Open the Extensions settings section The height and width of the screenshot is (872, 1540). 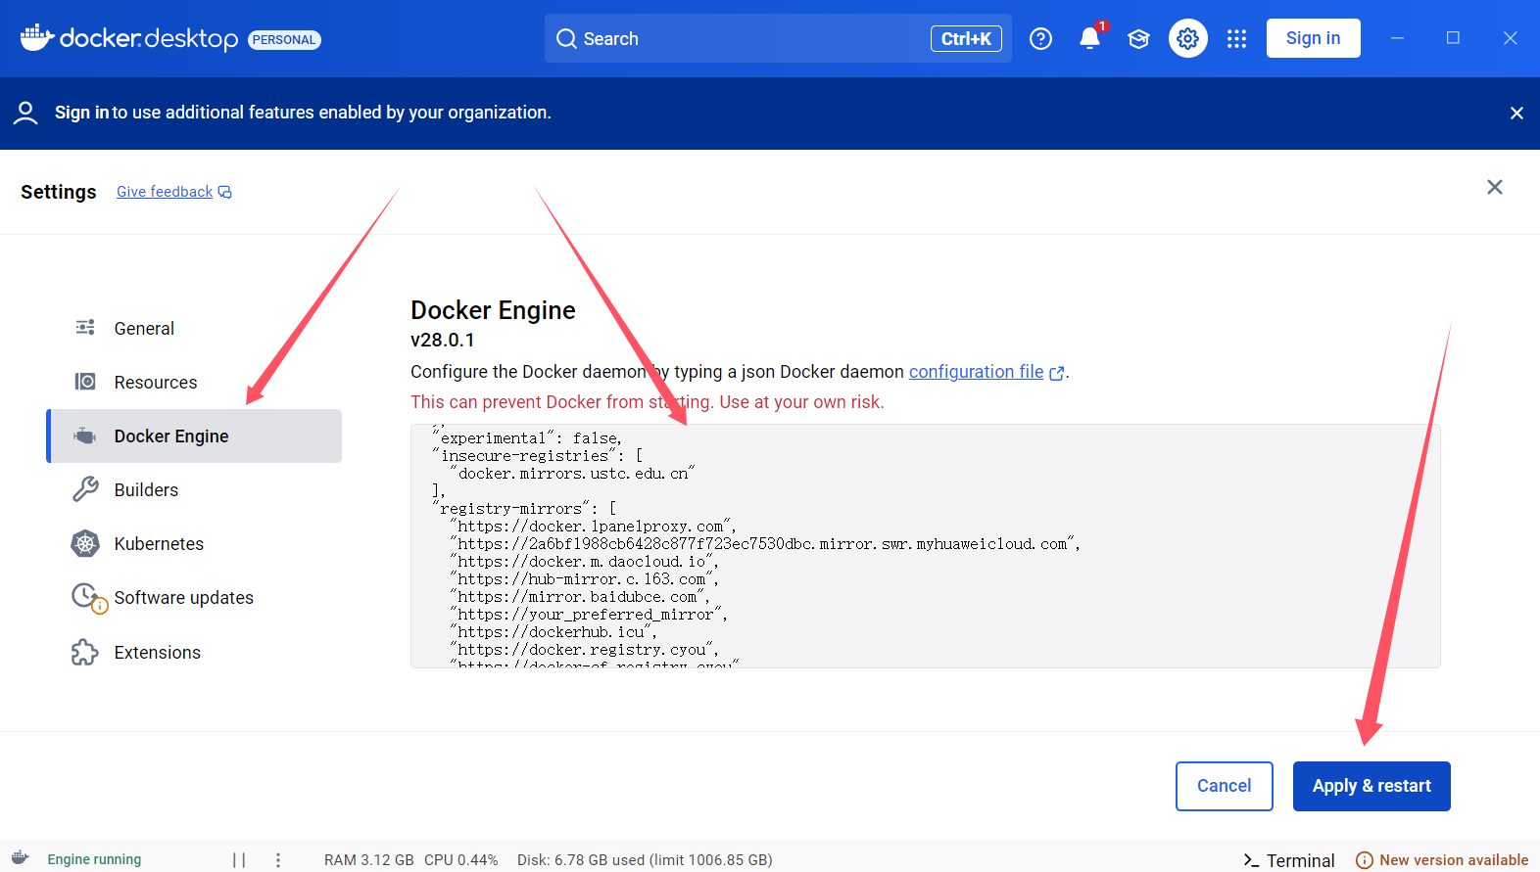click(x=194, y=652)
